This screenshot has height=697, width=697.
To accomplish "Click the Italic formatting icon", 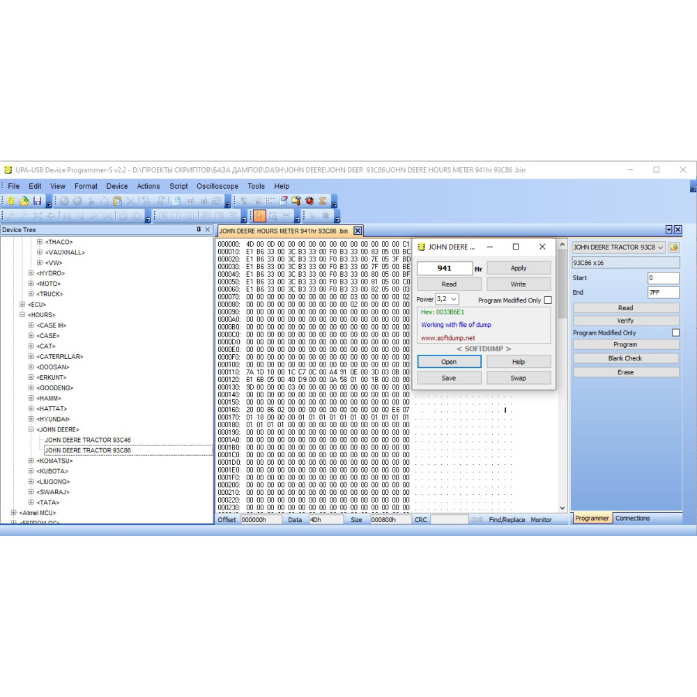I will pyautogui.click(x=176, y=216).
